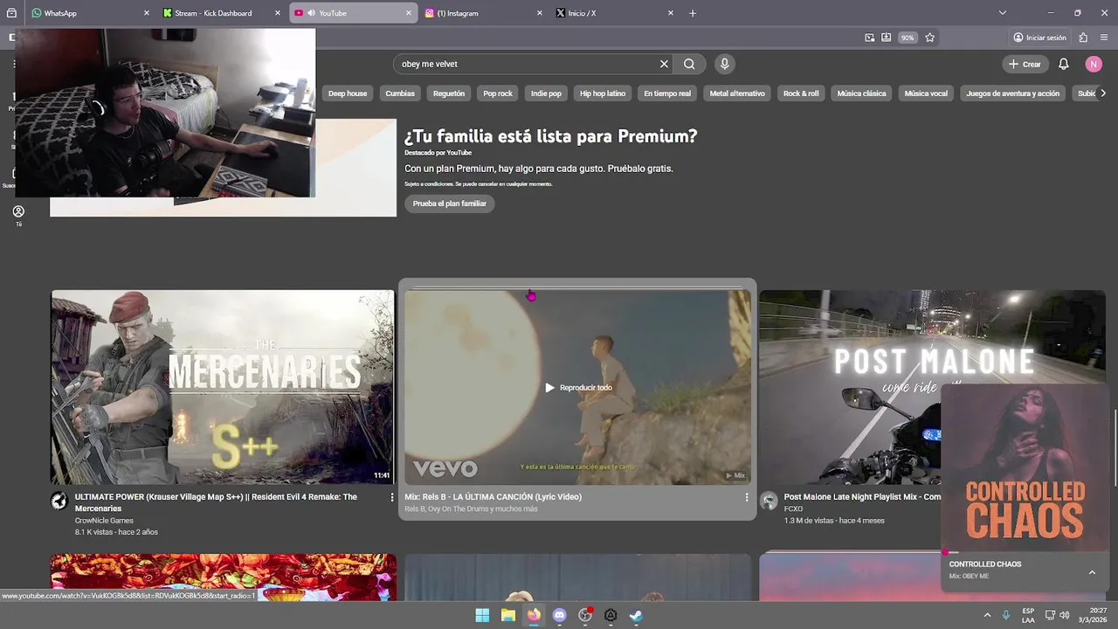Open YouTube notifications bell
This screenshot has width=1118, height=629.
tap(1063, 64)
